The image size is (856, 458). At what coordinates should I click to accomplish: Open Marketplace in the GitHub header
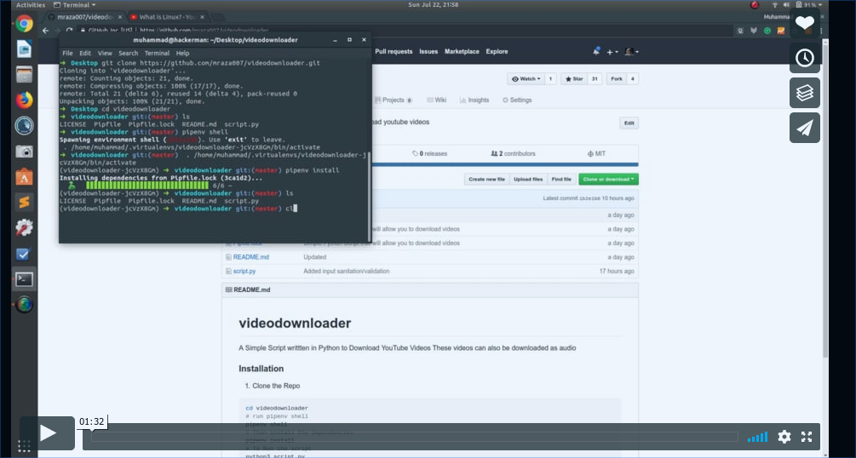coord(462,51)
